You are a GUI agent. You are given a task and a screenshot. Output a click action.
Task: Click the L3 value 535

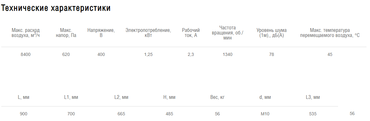point(313,114)
